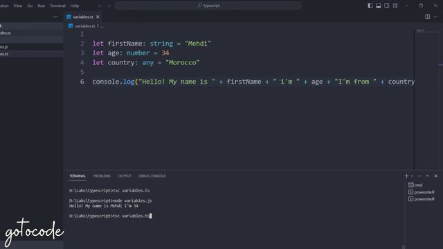
Task: Toggle primary side bar layout icon
Action: [370, 6]
